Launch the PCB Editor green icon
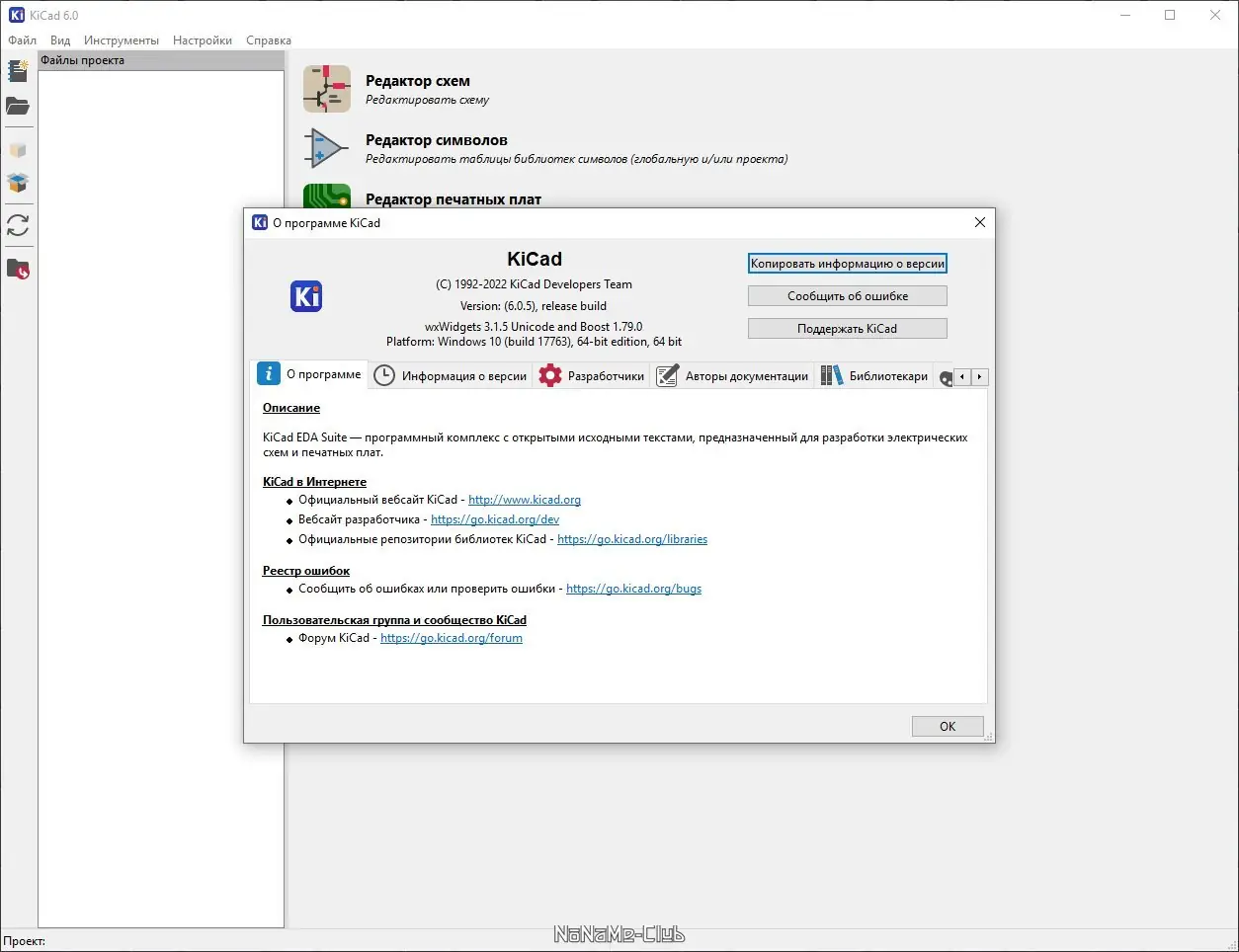The width and height of the screenshot is (1239, 952). coord(327,196)
